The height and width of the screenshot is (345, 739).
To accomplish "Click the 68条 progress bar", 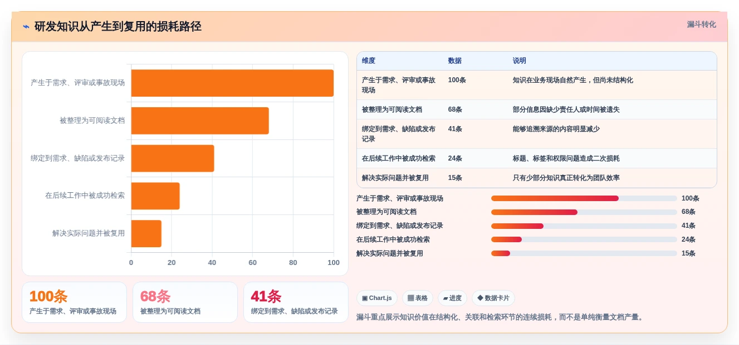I will pyautogui.click(x=584, y=212).
